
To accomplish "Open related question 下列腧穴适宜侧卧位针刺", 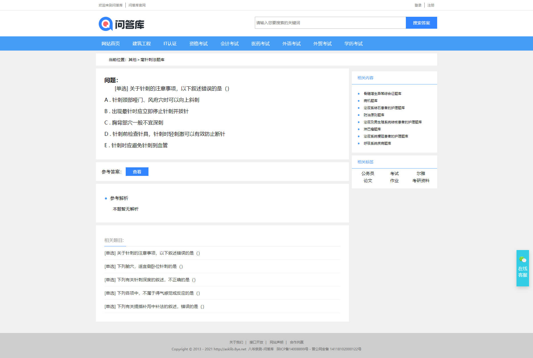I will [144, 266].
